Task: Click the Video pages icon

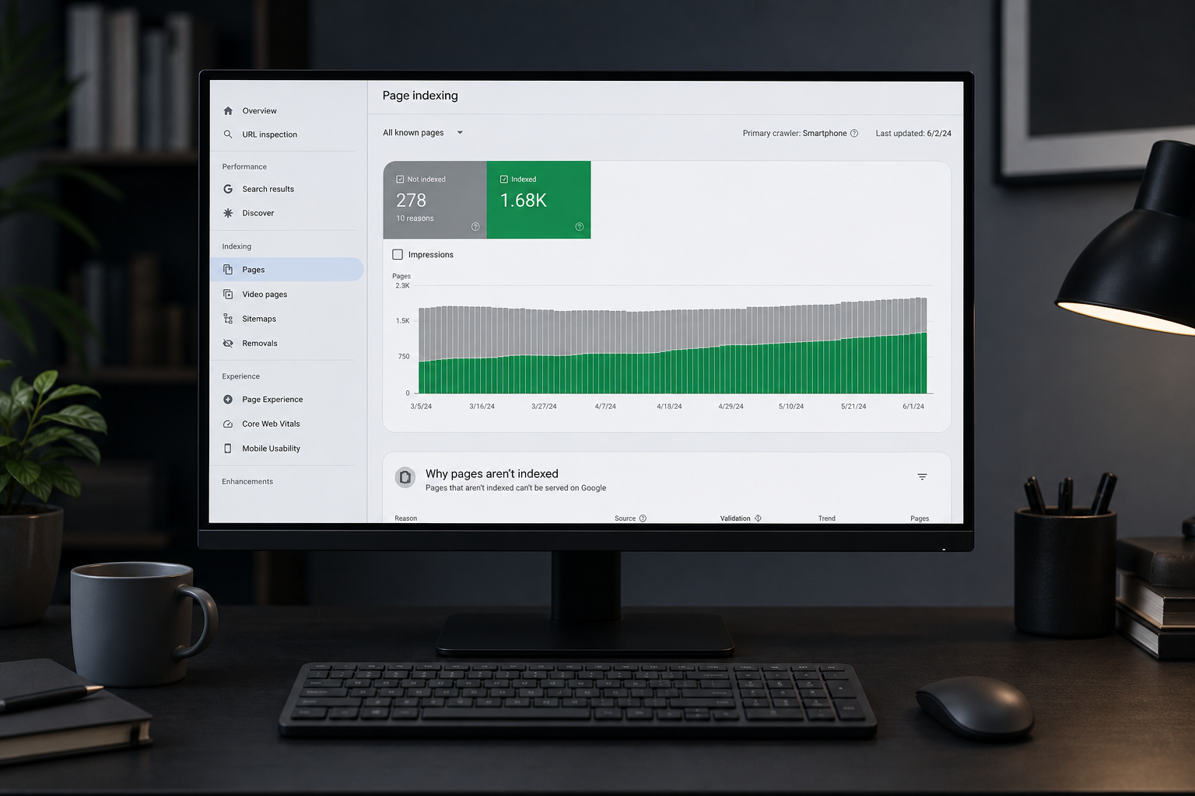Action: pyautogui.click(x=228, y=294)
